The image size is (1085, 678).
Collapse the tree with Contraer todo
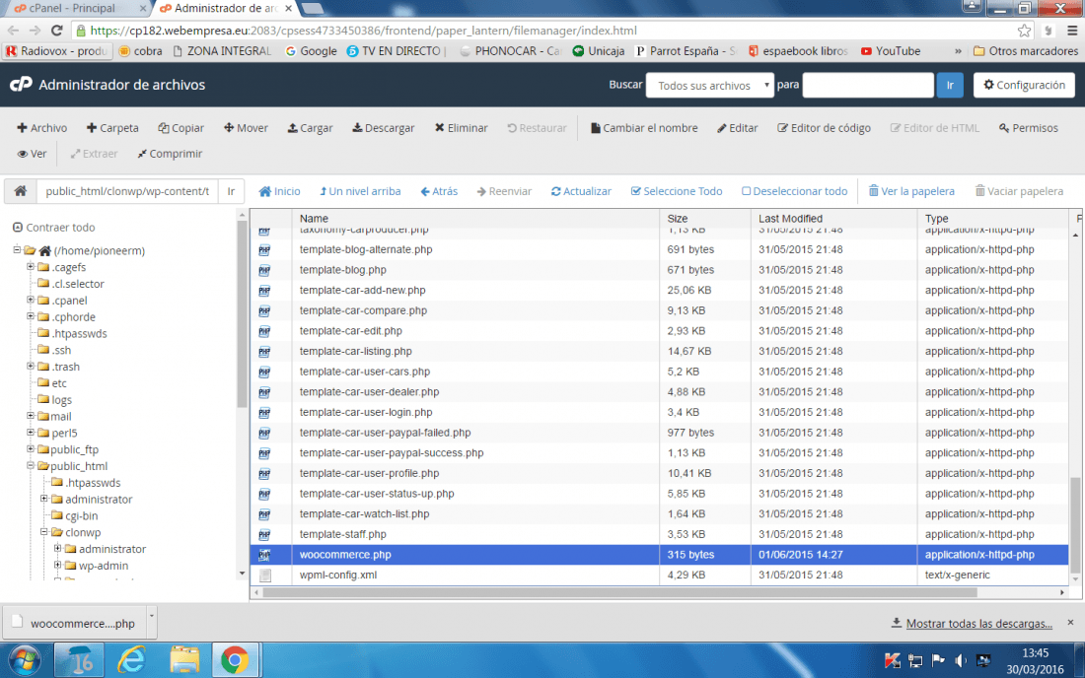tap(54, 228)
